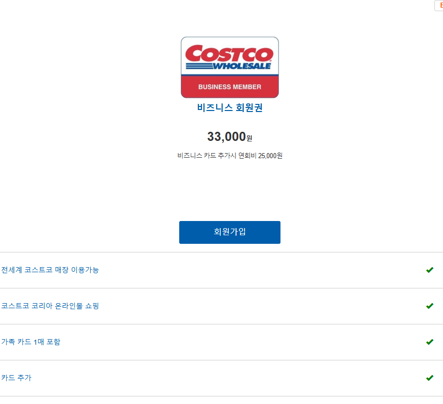Open the 가족 카드 1매 포함 link

(31, 342)
